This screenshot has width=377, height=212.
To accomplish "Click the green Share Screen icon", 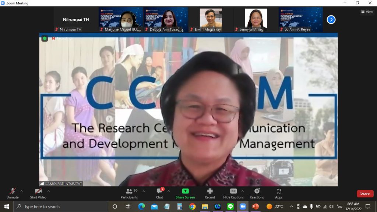I will coord(185,191).
